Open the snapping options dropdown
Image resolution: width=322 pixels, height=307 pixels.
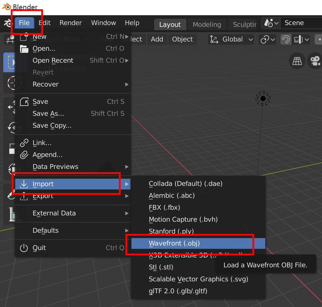[301, 39]
